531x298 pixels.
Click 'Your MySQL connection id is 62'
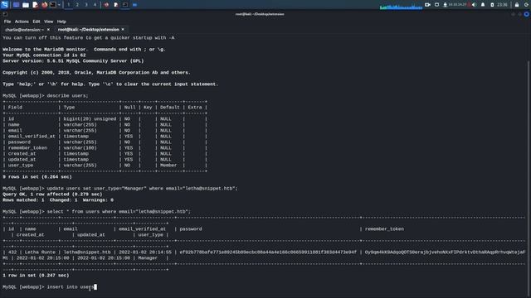[x=44, y=55]
